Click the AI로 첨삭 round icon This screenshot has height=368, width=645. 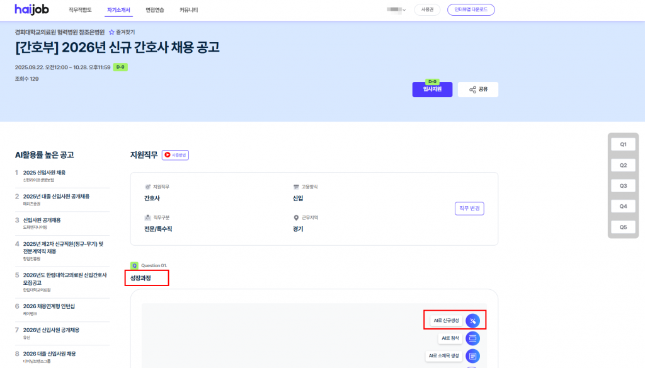pyautogui.click(x=472, y=338)
